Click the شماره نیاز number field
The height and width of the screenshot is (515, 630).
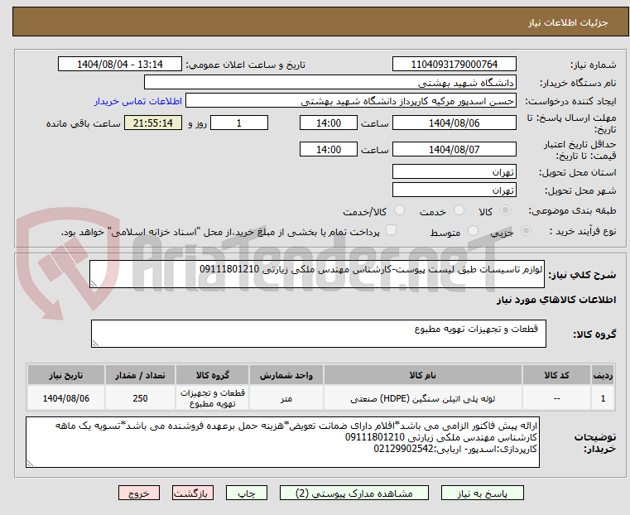point(454,65)
